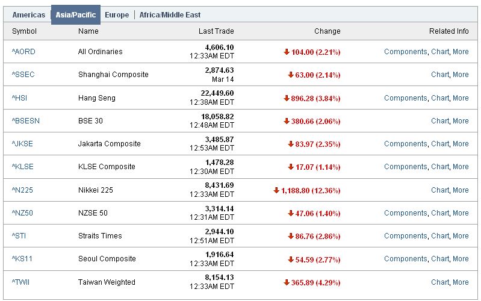Click More link in Shanghai Composite row
This screenshot has height=301, width=481.
click(461, 75)
